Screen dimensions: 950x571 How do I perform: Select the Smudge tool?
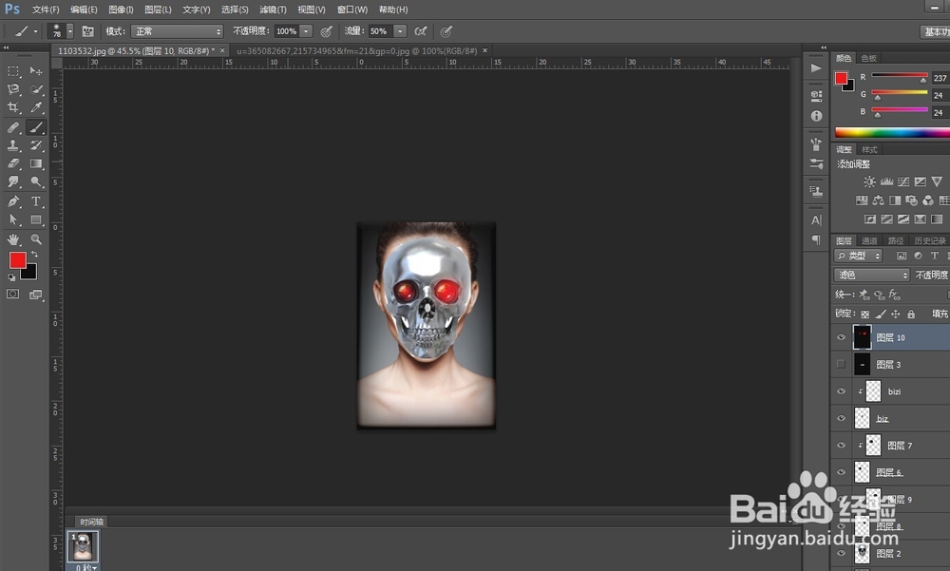[12, 181]
